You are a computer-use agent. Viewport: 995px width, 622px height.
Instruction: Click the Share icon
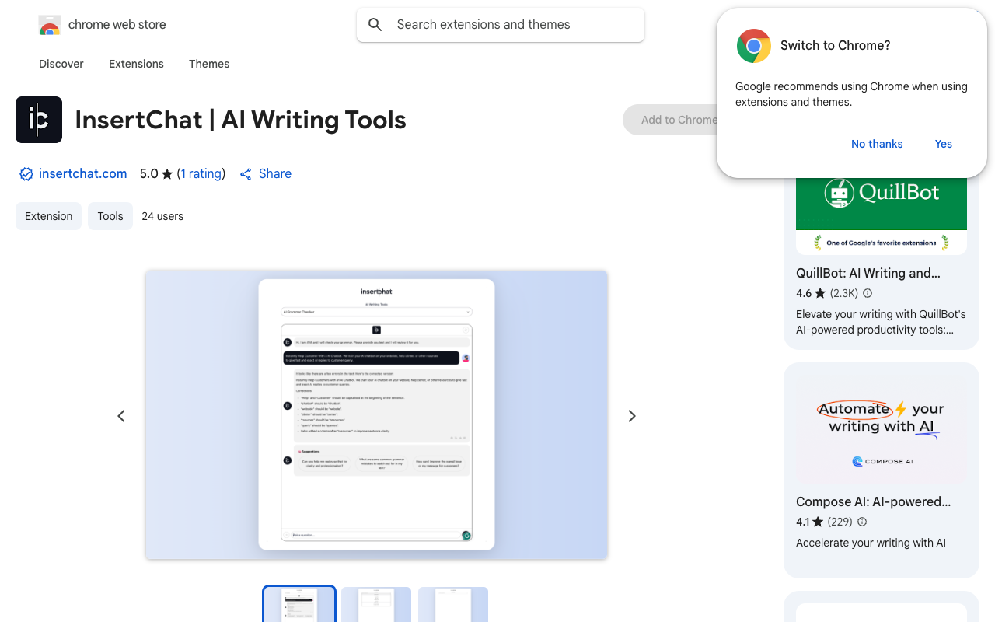(x=246, y=174)
